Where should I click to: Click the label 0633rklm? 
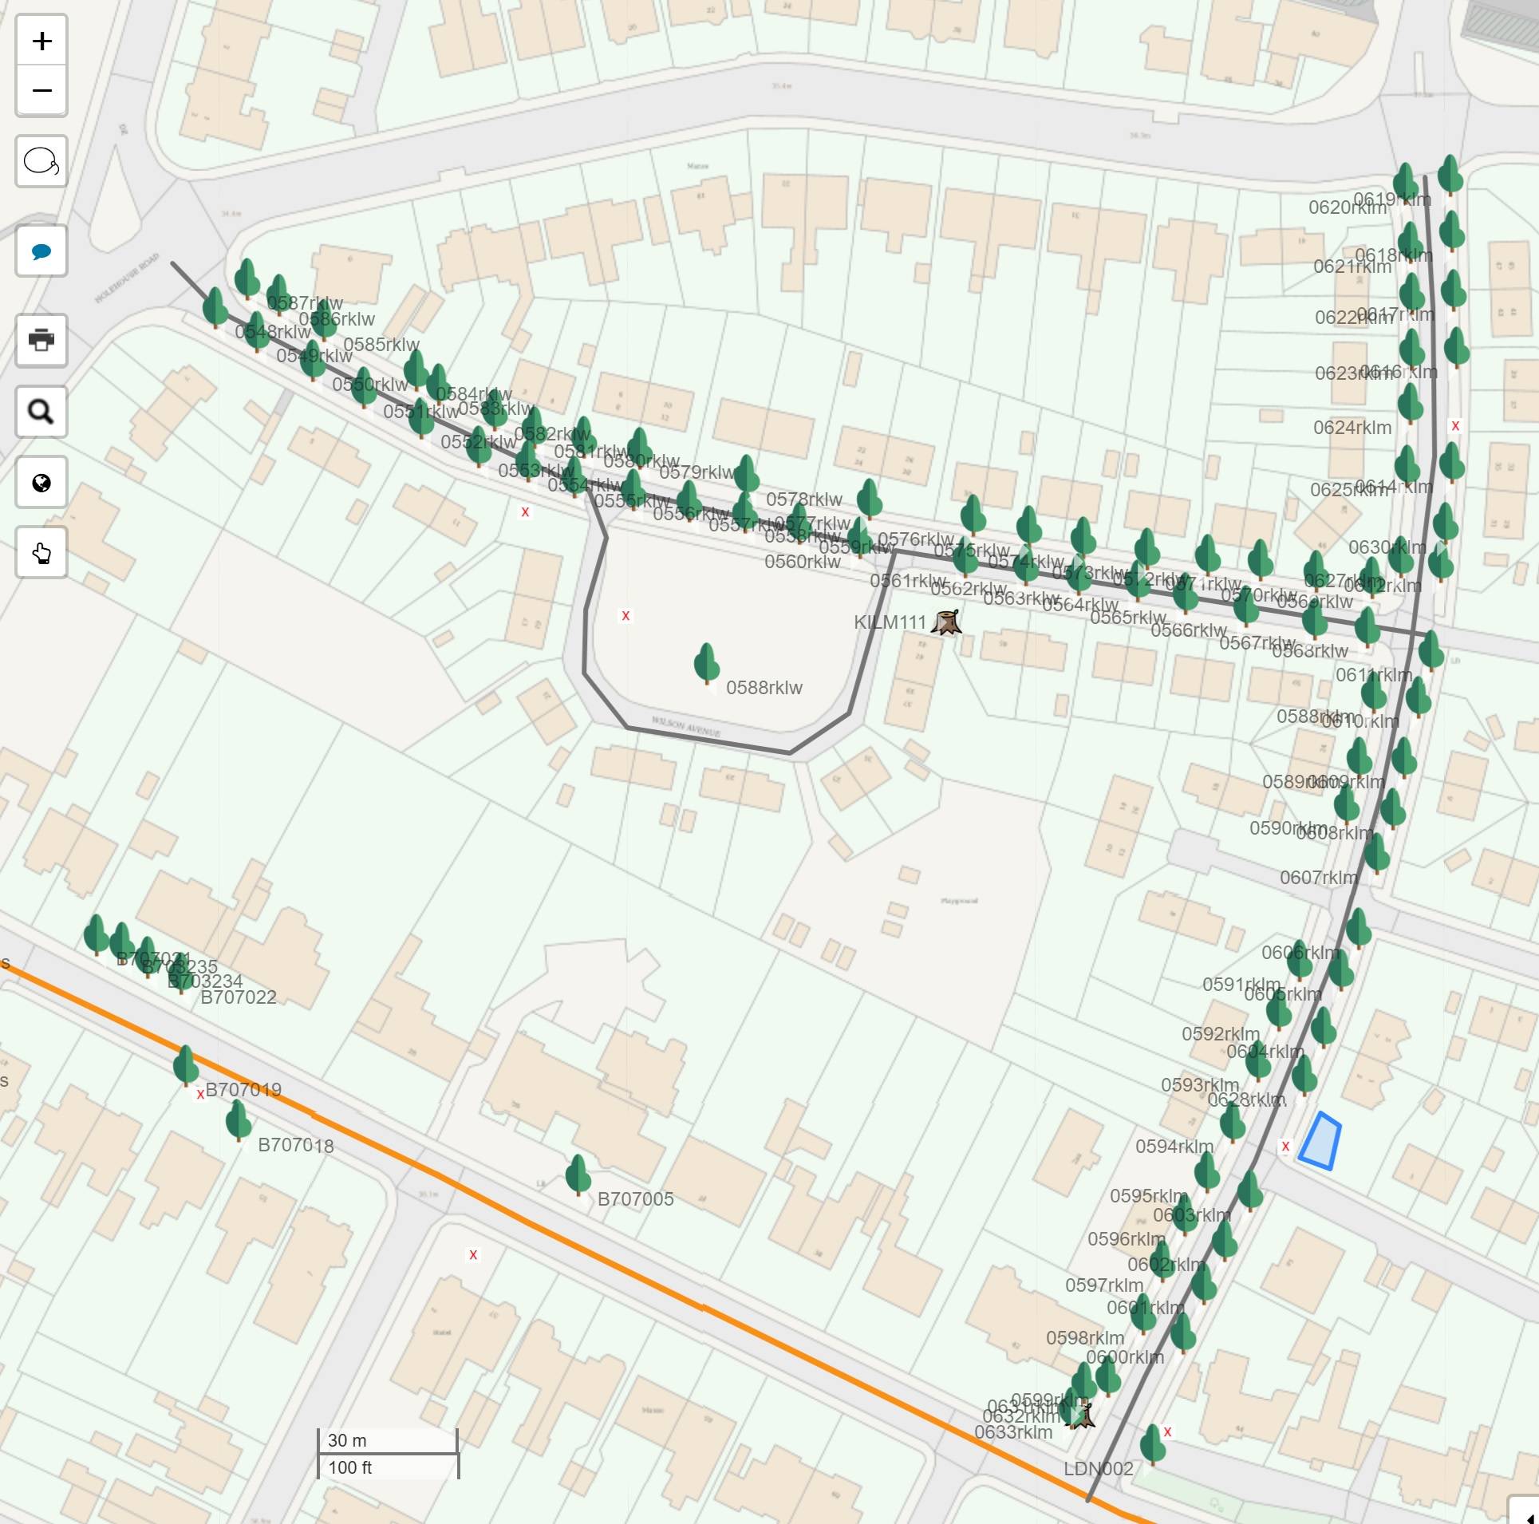click(1013, 1432)
